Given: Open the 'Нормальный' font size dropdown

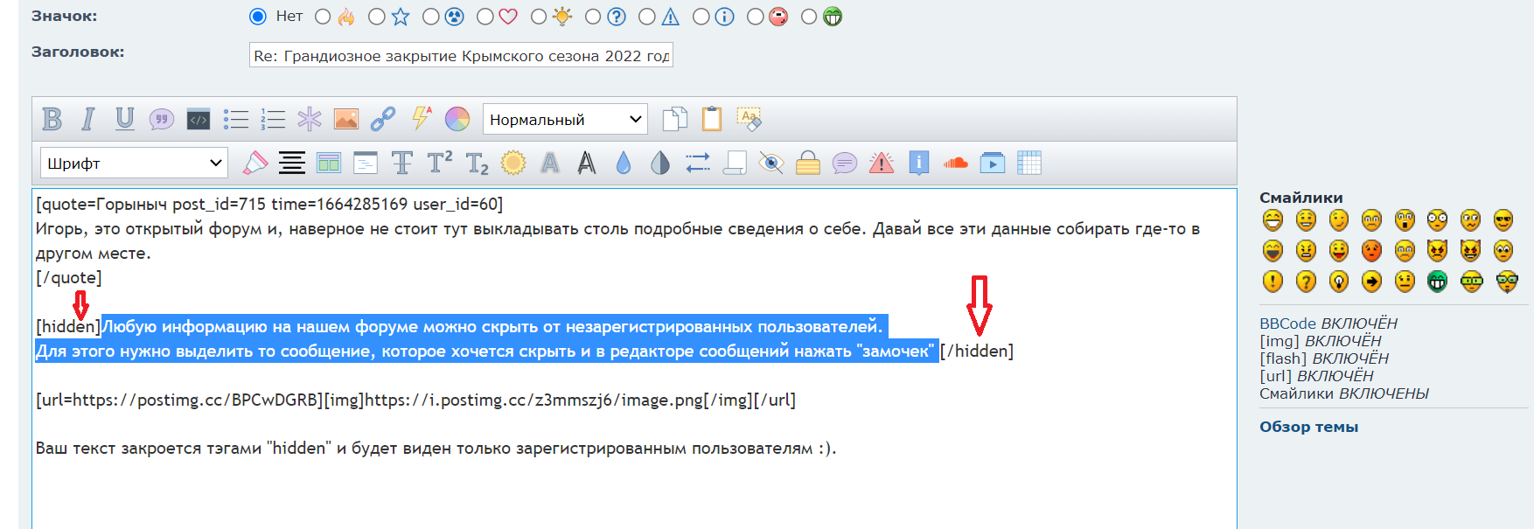Looking at the screenshot, I should (x=565, y=119).
